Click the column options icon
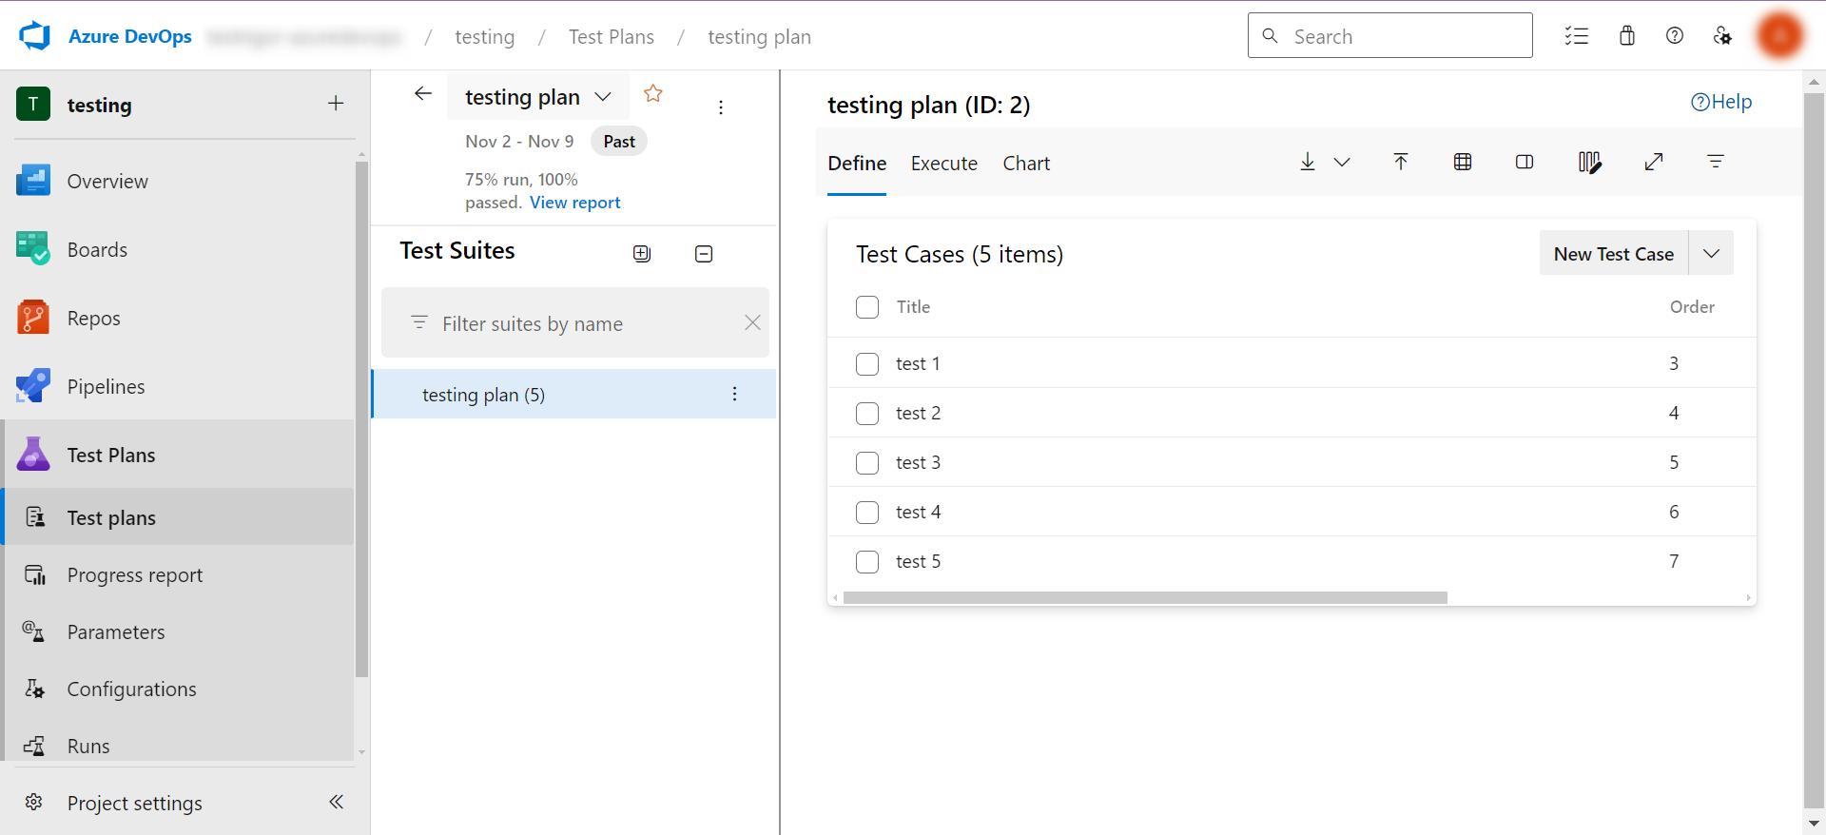 pos(1588,163)
